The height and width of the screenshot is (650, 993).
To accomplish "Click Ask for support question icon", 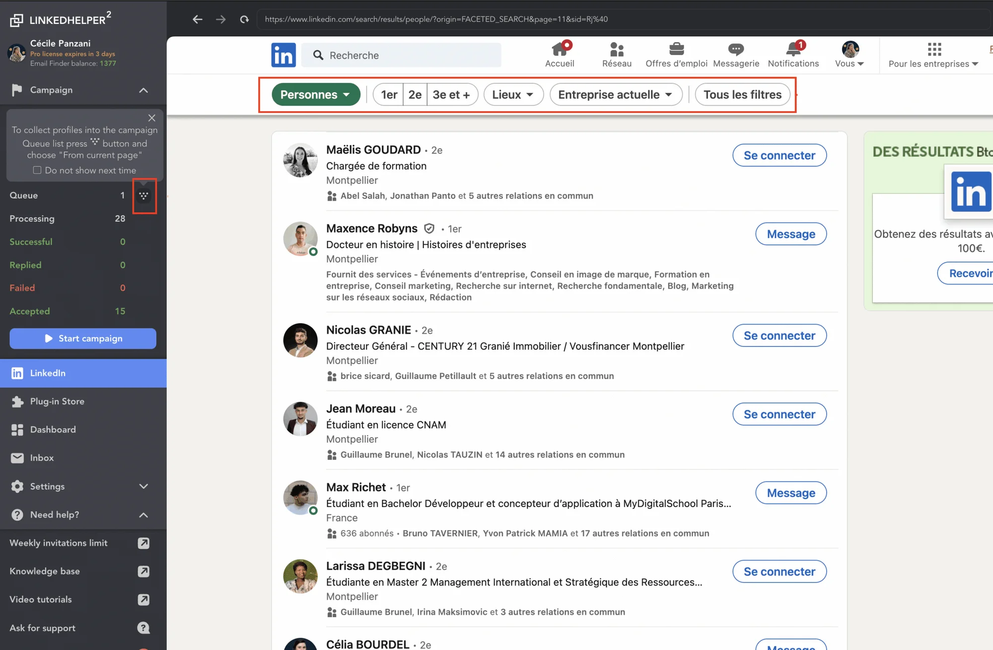I will 143,628.
